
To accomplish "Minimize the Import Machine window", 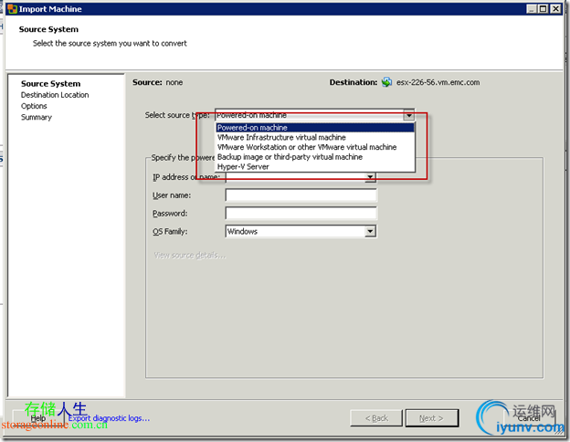I will click(x=532, y=9).
